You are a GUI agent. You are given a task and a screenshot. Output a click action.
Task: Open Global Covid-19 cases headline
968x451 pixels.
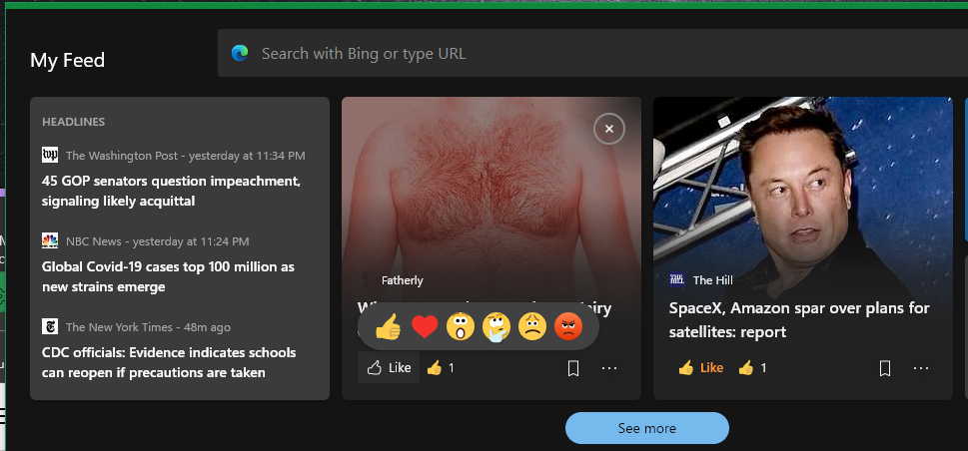[168, 277]
